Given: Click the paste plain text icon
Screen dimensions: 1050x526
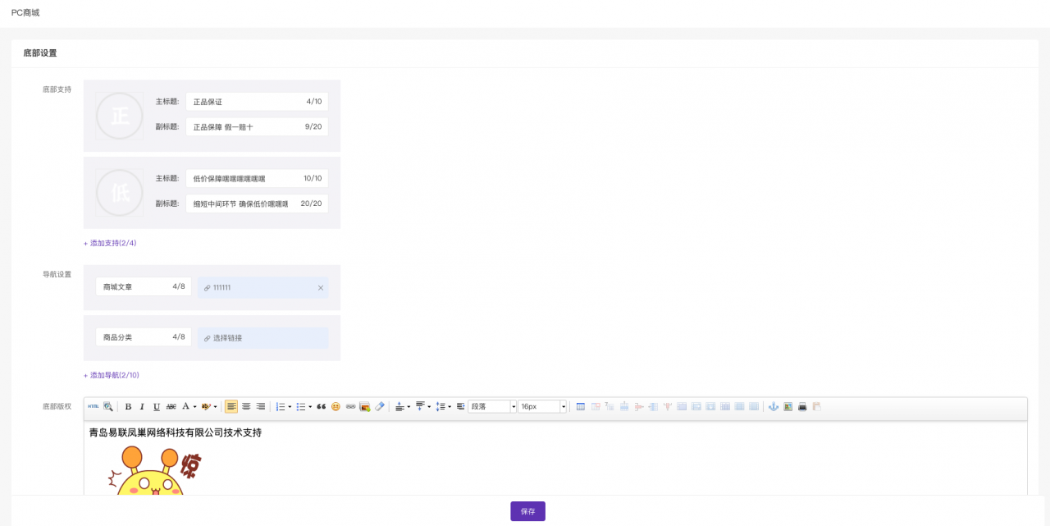Looking at the screenshot, I should [x=817, y=406].
